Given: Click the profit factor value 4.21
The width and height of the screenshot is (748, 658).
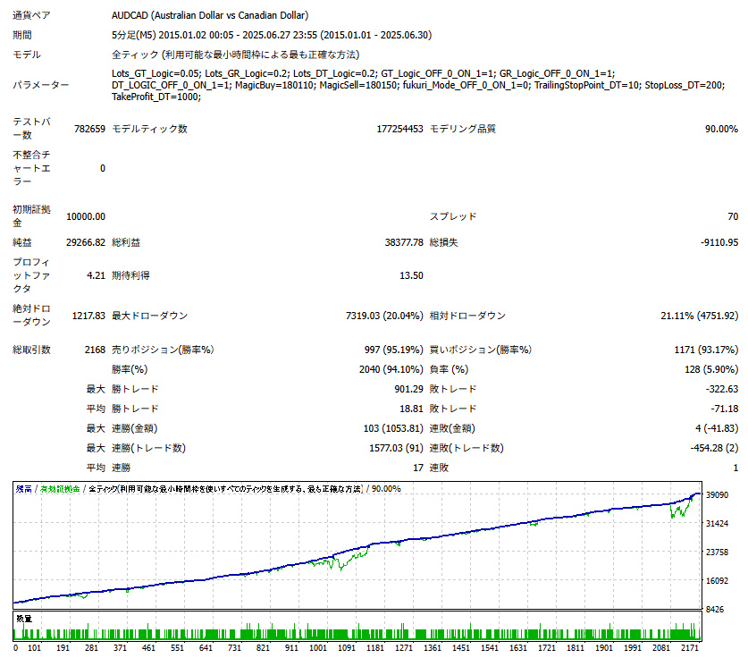Looking at the screenshot, I should point(96,275).
